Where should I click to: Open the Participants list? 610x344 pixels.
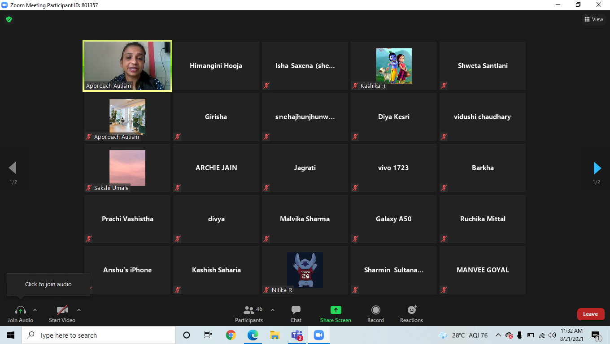pyautogui.click(x=249, y=314)
